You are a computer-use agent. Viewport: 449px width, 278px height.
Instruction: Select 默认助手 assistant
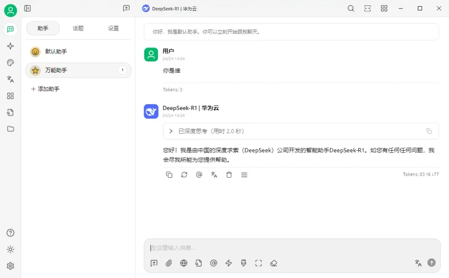click(78, 52)
